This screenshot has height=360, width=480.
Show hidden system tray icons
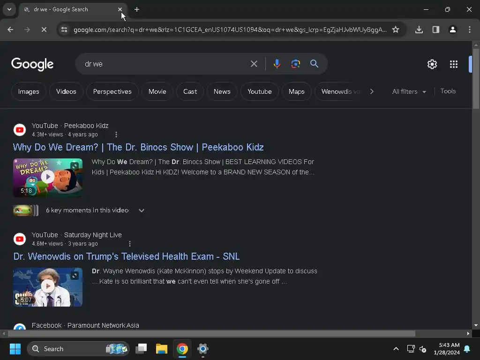click(x=396, y=349)
